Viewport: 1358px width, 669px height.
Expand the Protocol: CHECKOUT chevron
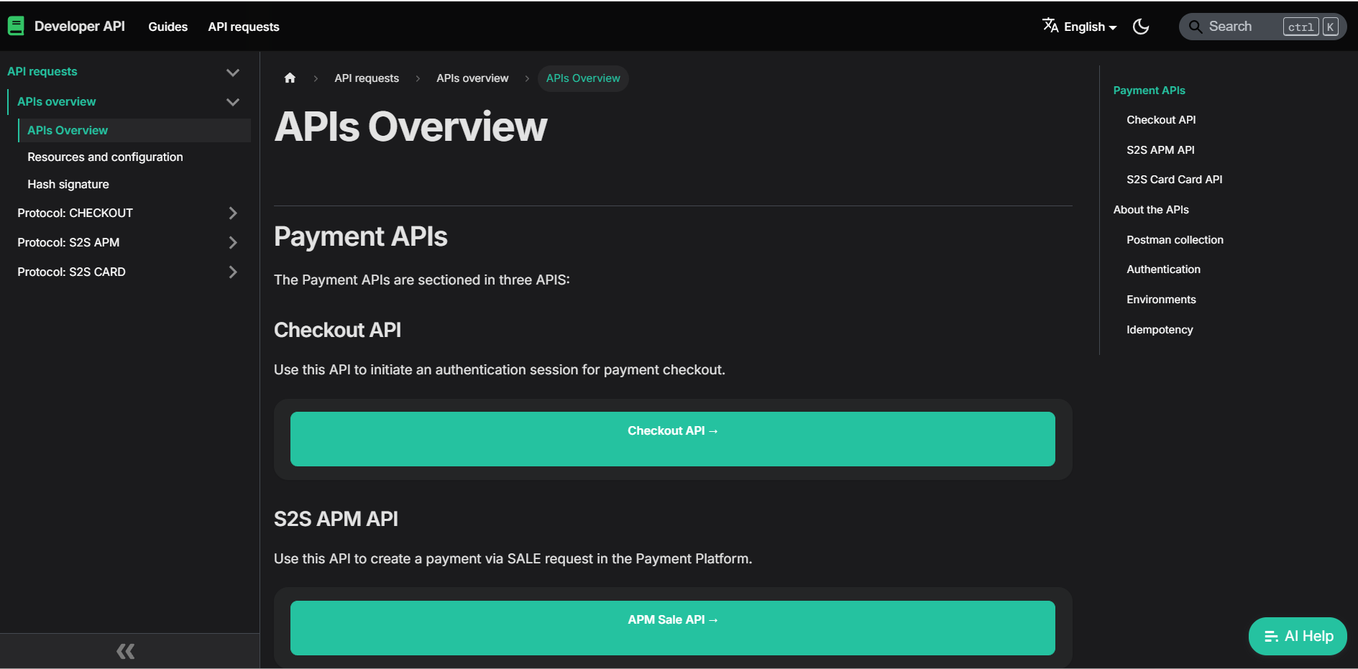tap(233, 213)
